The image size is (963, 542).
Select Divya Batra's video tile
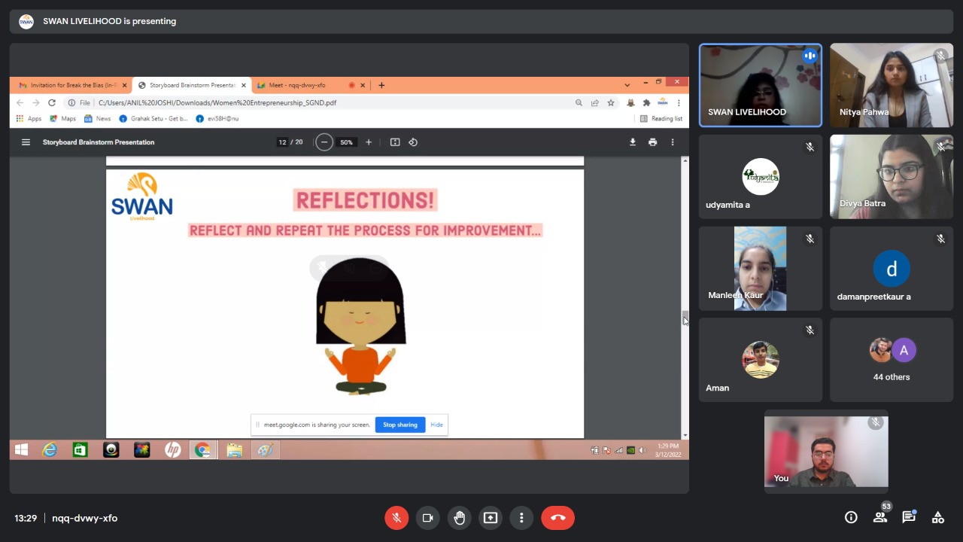[892, 177]
